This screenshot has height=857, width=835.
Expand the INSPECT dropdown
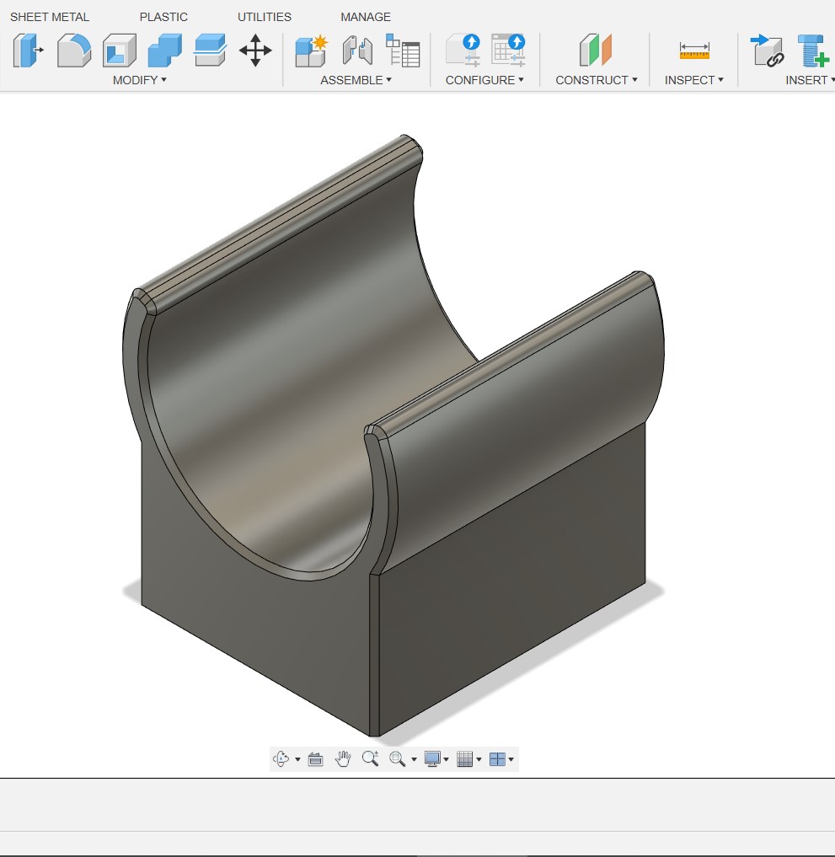694,80
